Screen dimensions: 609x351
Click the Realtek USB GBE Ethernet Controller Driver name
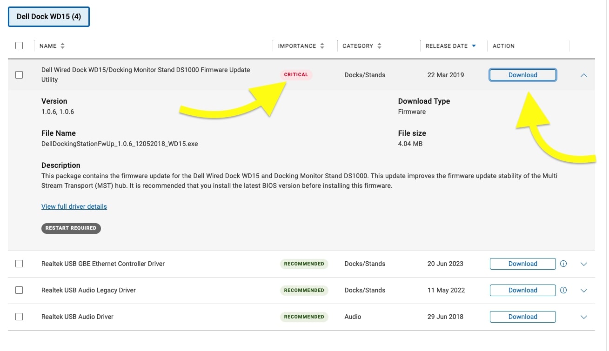point(103,264)
